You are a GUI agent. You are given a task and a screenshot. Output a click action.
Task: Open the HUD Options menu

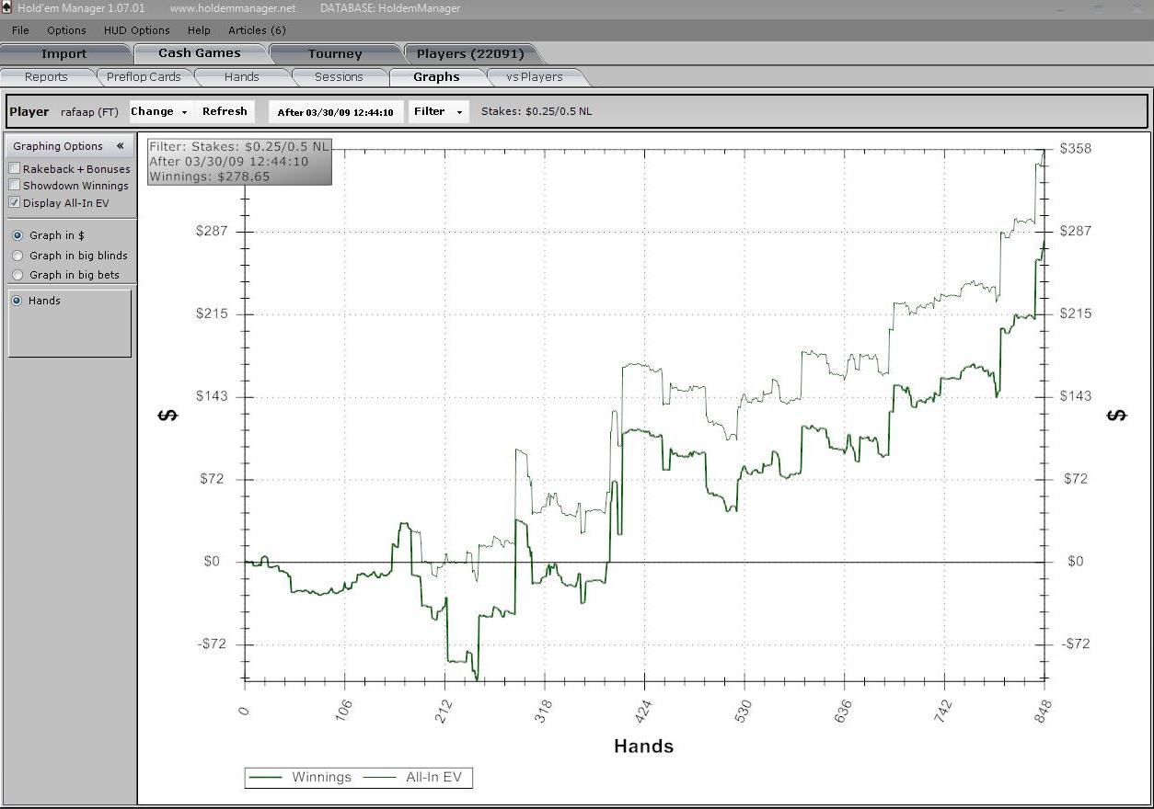point(136,30)
